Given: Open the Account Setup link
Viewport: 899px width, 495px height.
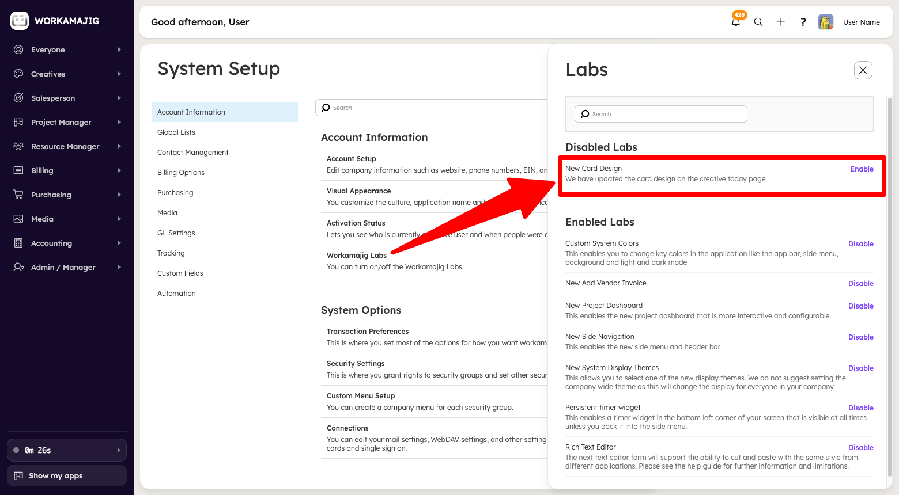Looking at the screenshot, I should (x=352, y=158).
